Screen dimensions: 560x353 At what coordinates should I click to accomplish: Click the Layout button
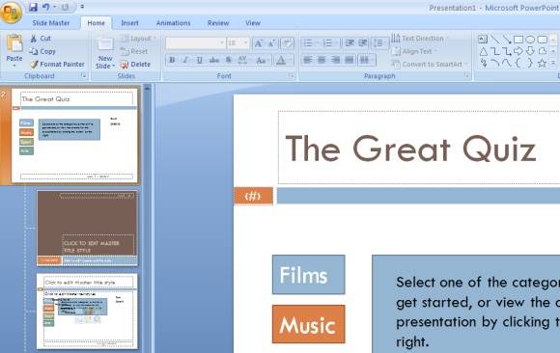click(x=137, y=39)
